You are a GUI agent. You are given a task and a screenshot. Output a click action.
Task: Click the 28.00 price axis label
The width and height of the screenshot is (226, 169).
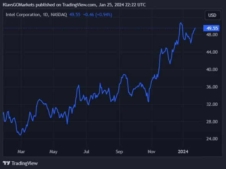coord(212,122)
